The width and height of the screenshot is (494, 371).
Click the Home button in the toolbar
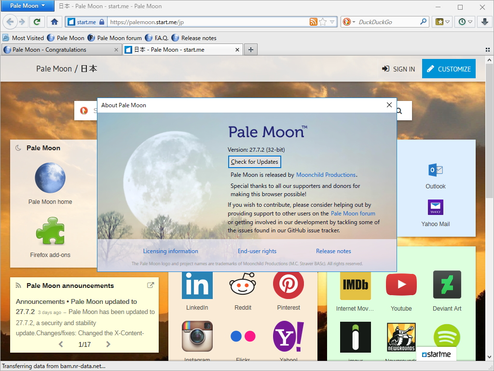(x=55, y=22)
